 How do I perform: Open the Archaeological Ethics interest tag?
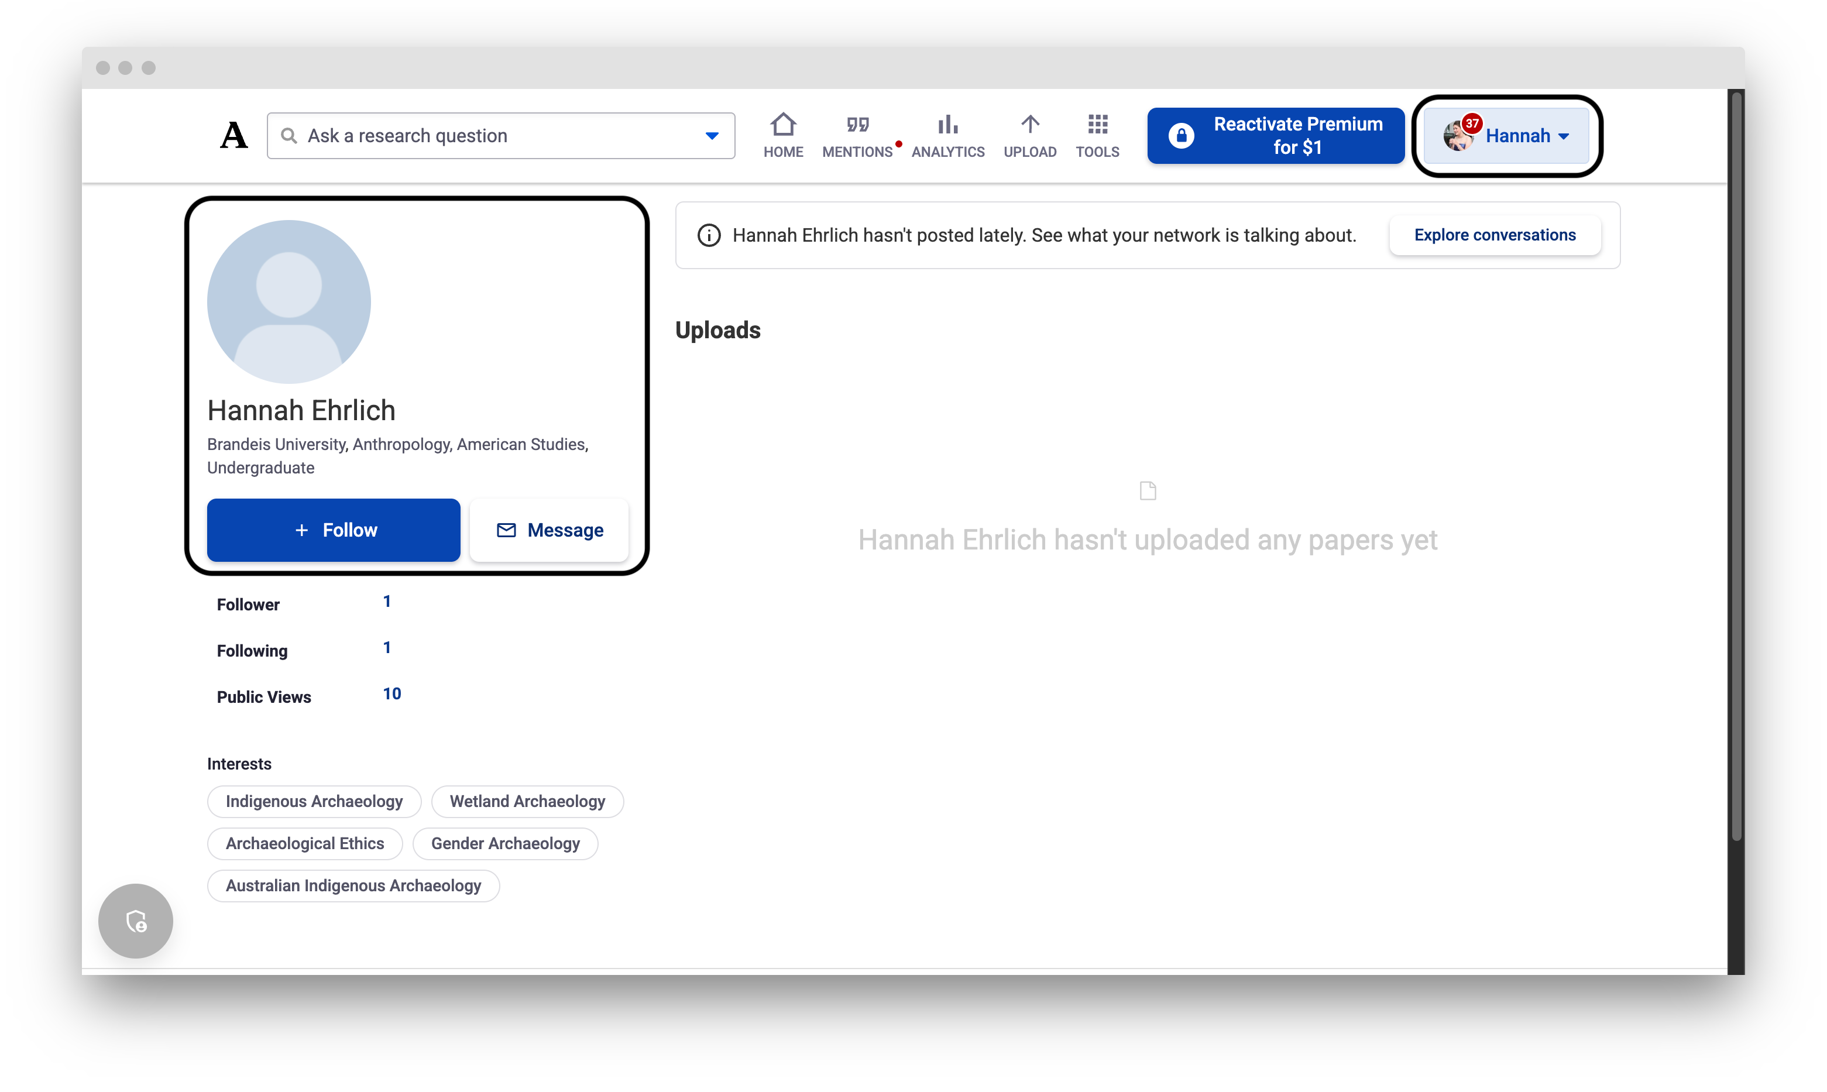(x=305, y=843)
